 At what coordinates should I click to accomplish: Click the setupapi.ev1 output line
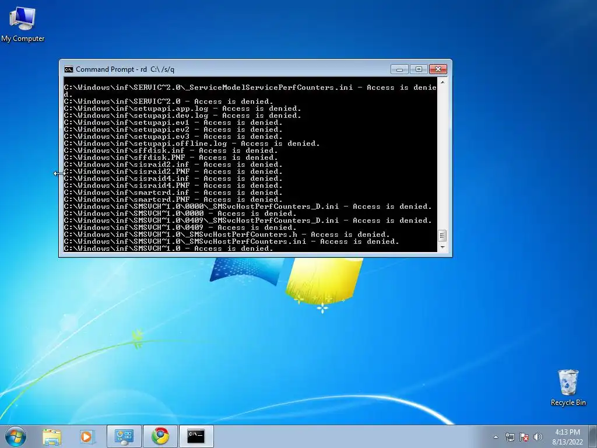(173, 123)
